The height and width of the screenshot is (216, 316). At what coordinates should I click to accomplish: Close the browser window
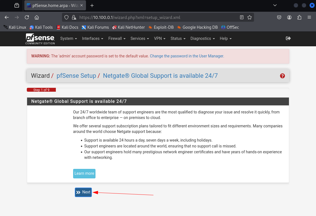point(312,6)
